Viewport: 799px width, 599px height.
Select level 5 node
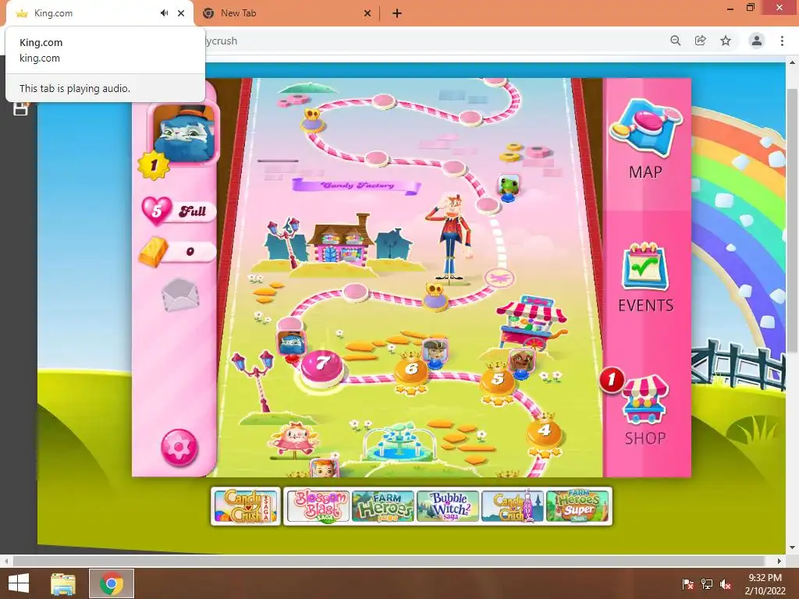tap(497, 380)
